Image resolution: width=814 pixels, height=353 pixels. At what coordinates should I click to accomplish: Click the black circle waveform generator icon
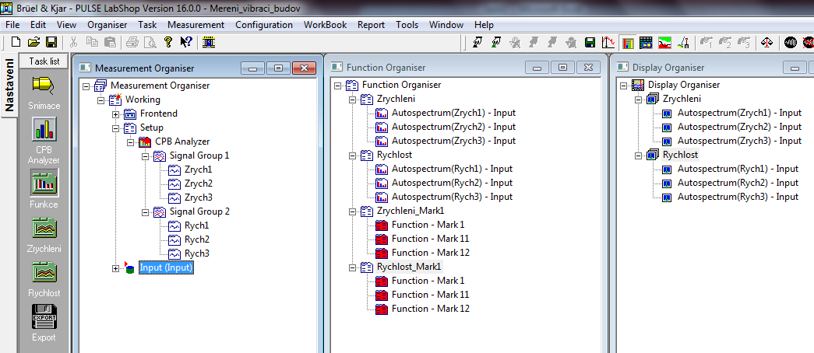(x=791, y=43)
